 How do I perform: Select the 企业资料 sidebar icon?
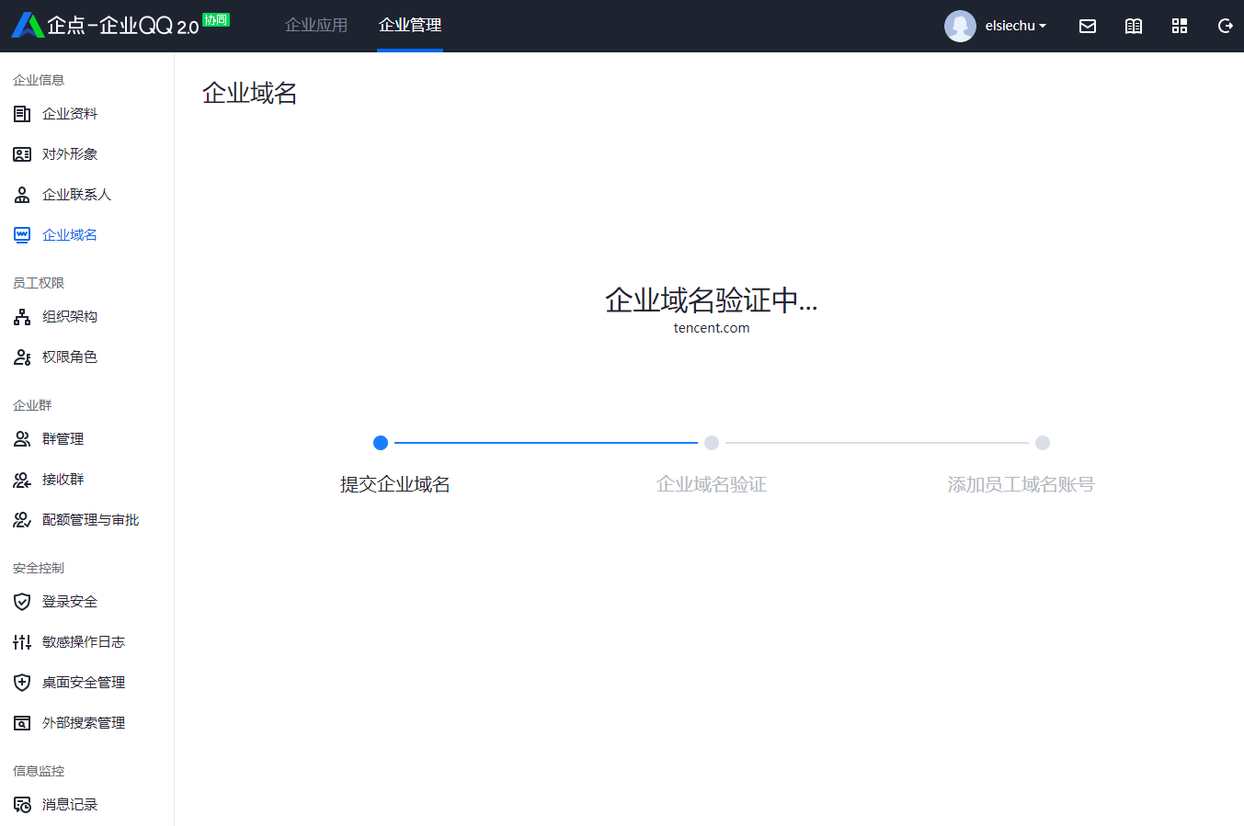[x=22, y=113]
